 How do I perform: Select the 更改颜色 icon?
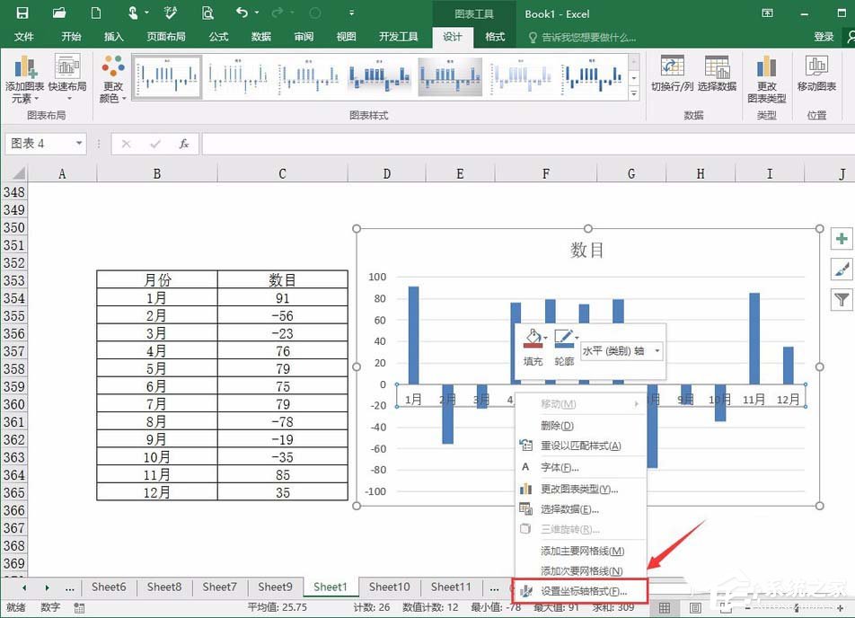click(x=111, y=76)
